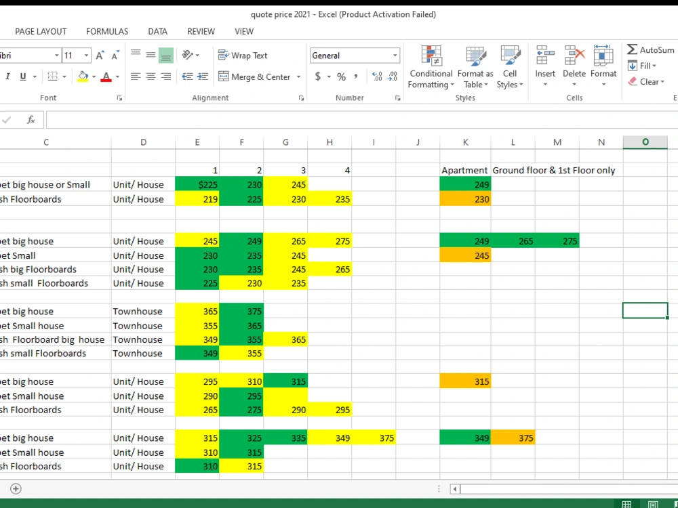Open Number dialog launcher

pos(397,98)
